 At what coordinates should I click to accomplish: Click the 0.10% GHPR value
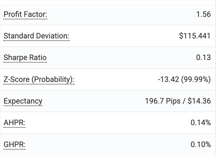(x=201, y=145)
